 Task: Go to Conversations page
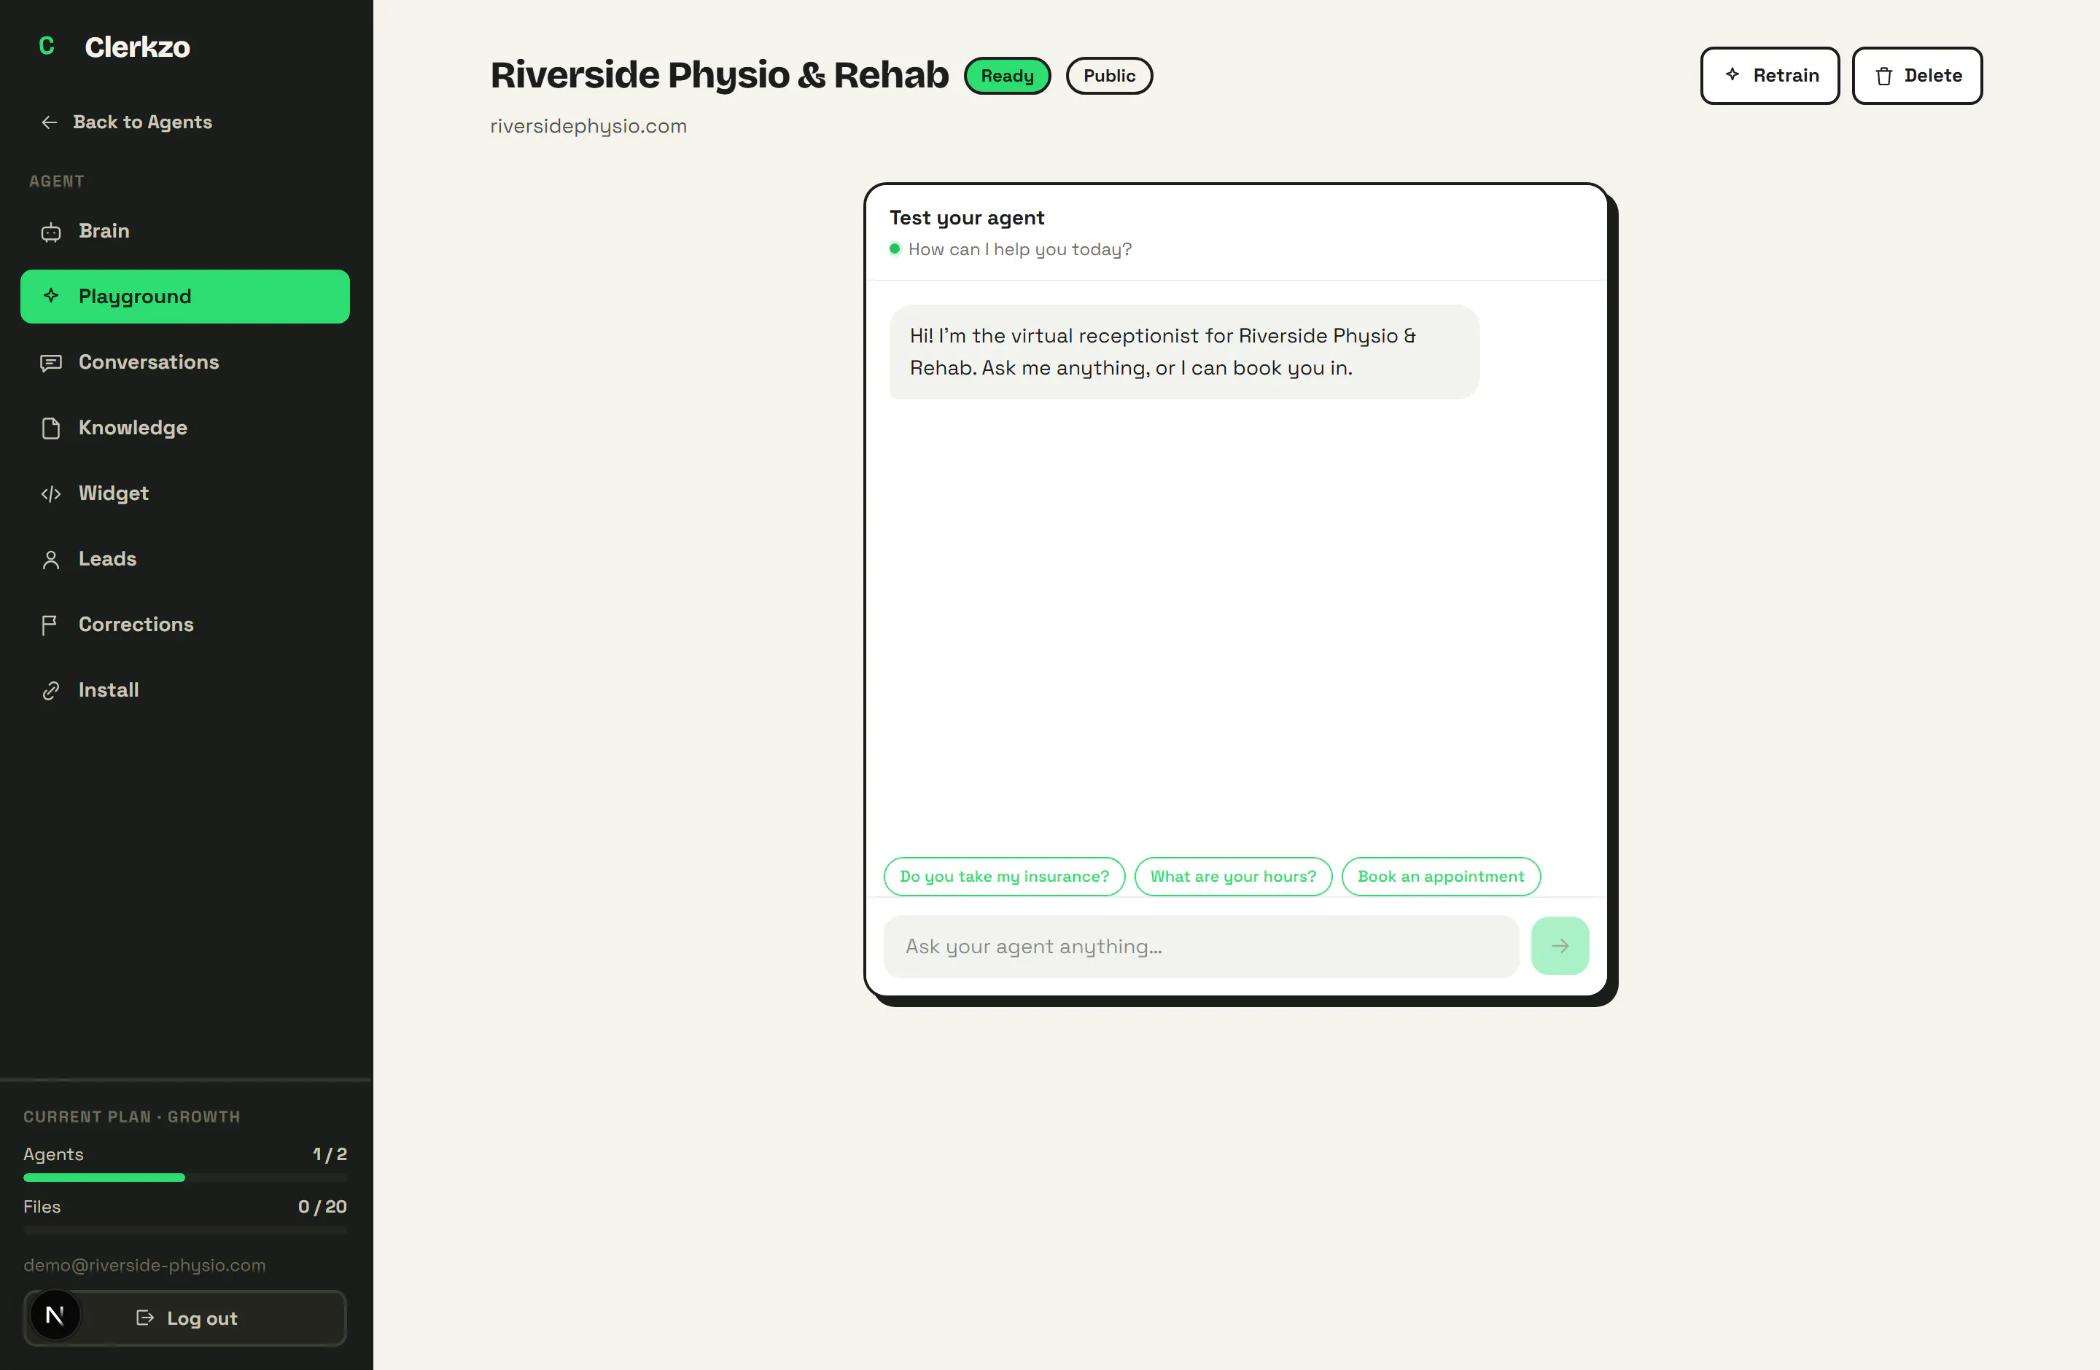pyautogui.click(x=185, y=362)
